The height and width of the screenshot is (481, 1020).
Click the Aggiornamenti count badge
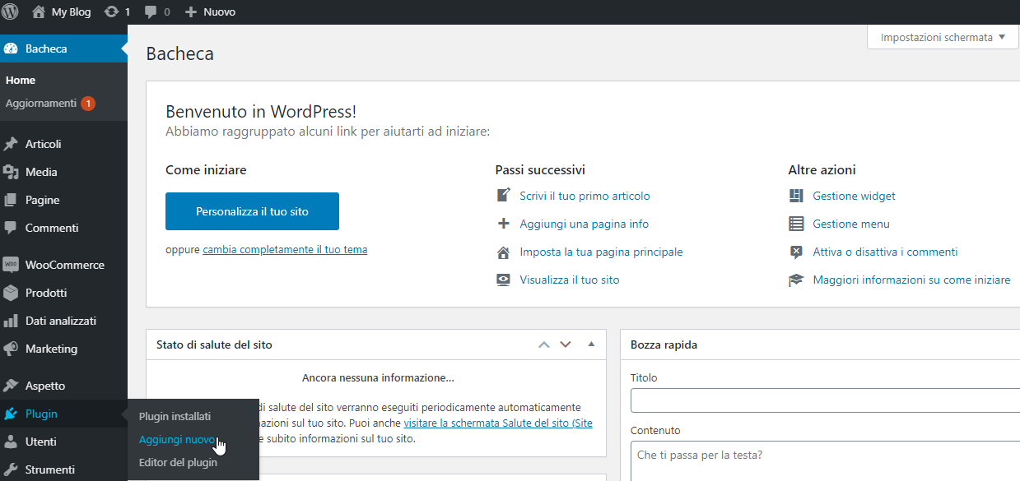(x=88, y=104)
